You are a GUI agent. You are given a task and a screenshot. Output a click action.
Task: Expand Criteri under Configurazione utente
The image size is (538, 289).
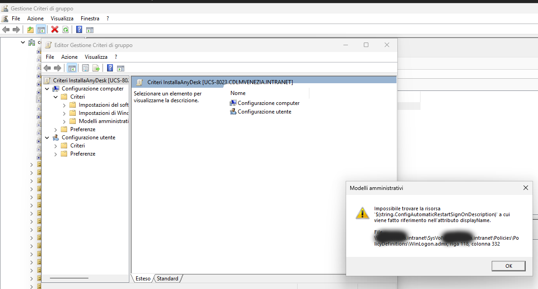point(56,146)
